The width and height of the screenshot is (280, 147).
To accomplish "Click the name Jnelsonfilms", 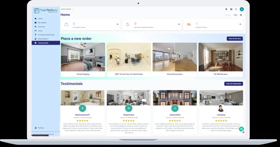I will click(x=175, y=115).
